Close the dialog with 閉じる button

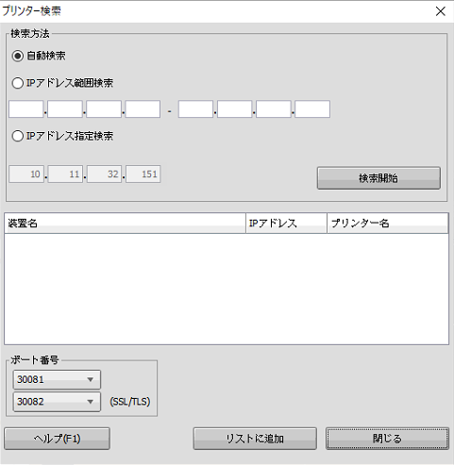coord(387,439)
